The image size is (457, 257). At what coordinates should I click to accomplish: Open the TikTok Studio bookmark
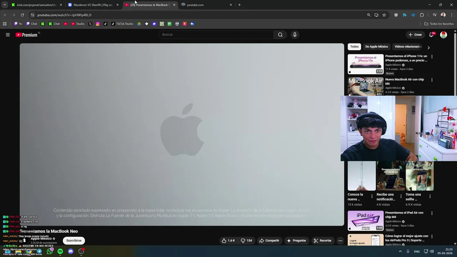click(x=122, y=24)
